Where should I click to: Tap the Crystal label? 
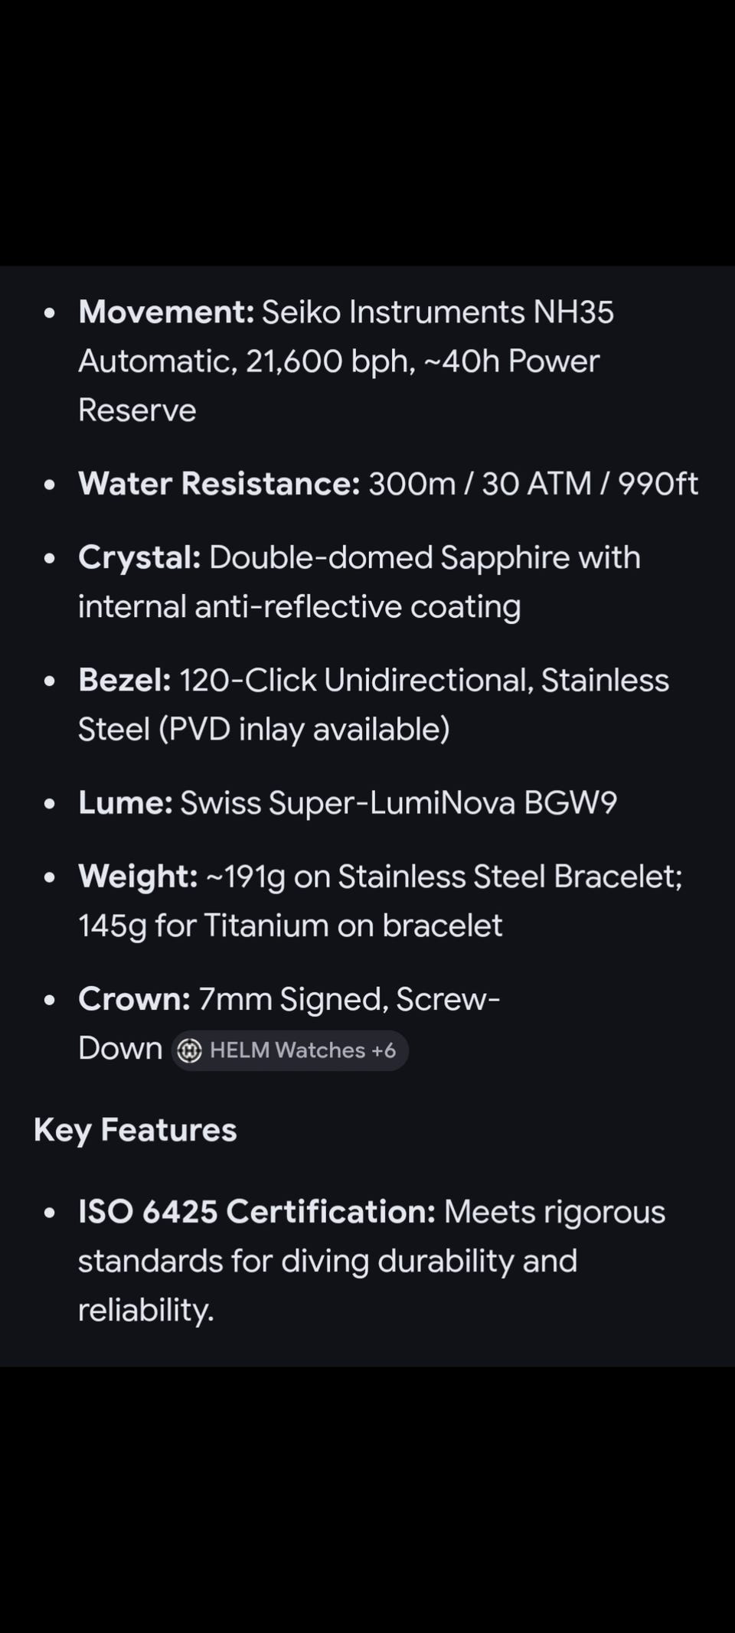tap(139, 558)
